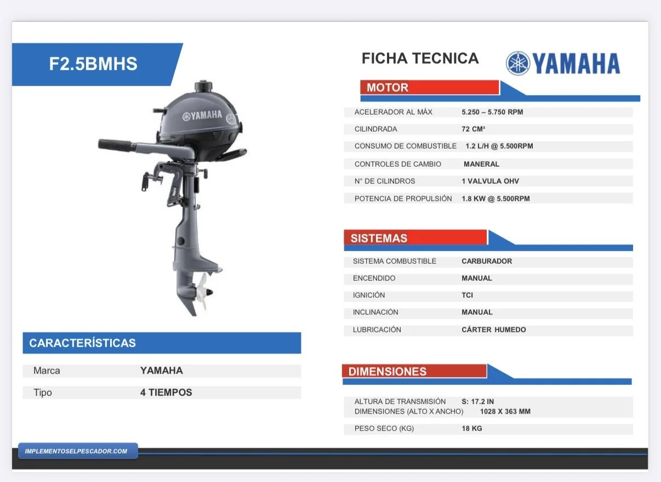This screenshot has width=661, height=482.
Task: Click the CARACTERÍSTICAS section header
Action: click(162, 343)
